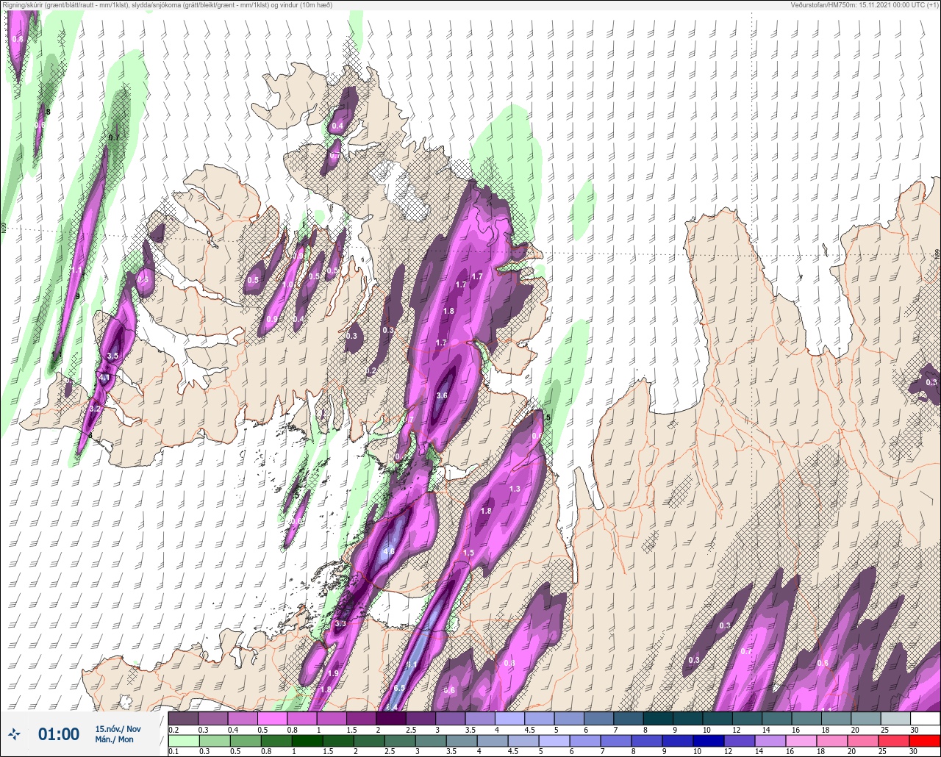941x757 pixels.
Task: Click the 6.5 precipitation value near the bottom
Action: (x=399, y=688)
